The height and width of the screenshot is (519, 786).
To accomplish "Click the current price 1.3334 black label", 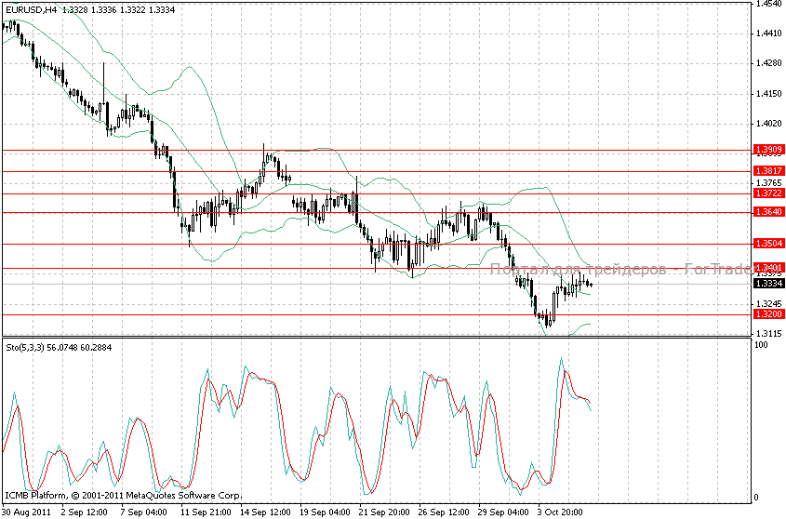I will pyautogui.click(x=767, y=284).
